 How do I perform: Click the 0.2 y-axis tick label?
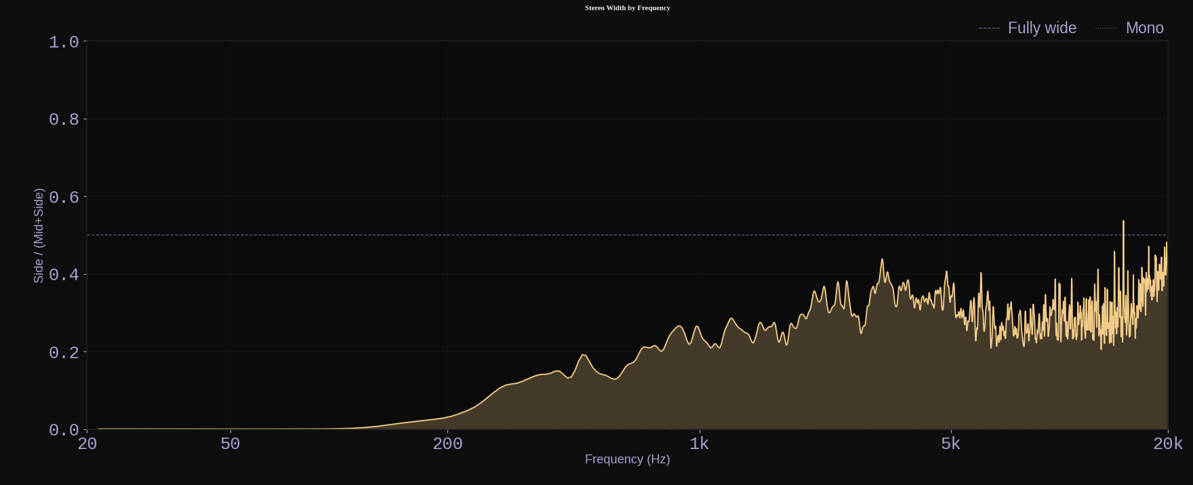pos(64,353)
